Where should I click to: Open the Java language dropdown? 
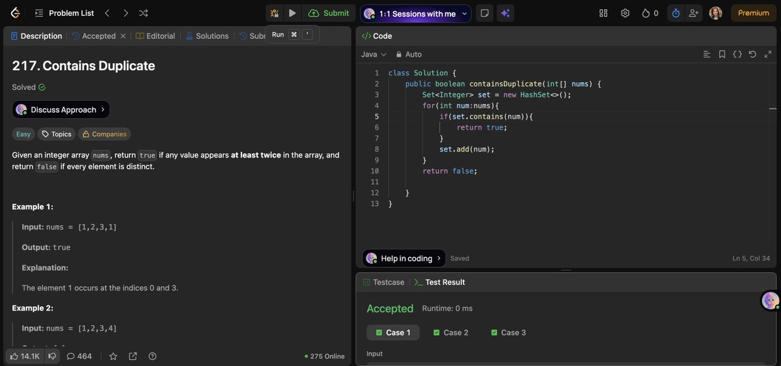374,54
